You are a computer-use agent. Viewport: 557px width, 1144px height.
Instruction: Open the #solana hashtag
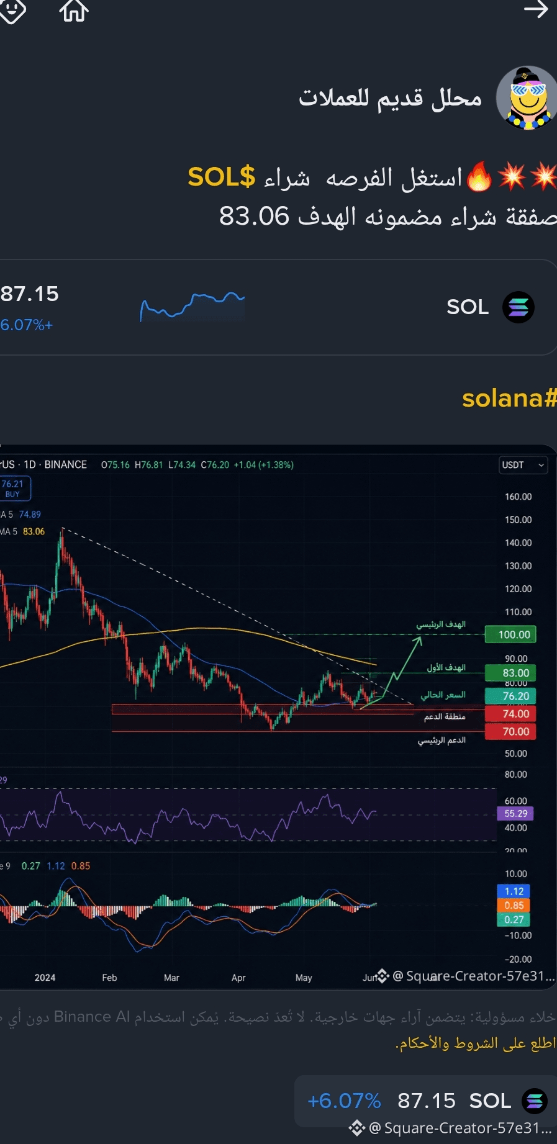(x=509, y=398)
